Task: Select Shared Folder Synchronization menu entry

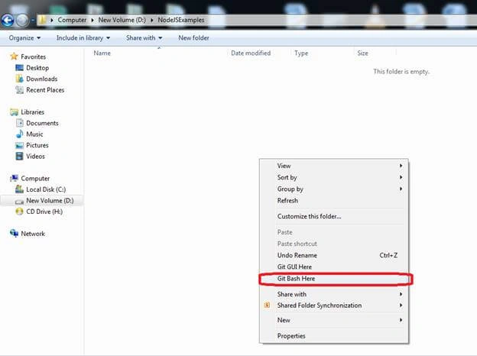Action: click(x=334, y=306)
